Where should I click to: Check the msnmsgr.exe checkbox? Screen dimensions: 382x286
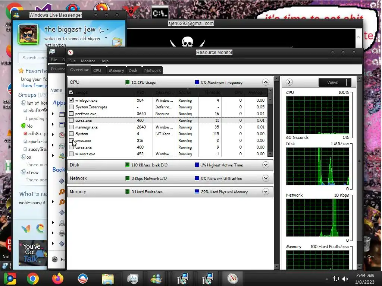71,127
